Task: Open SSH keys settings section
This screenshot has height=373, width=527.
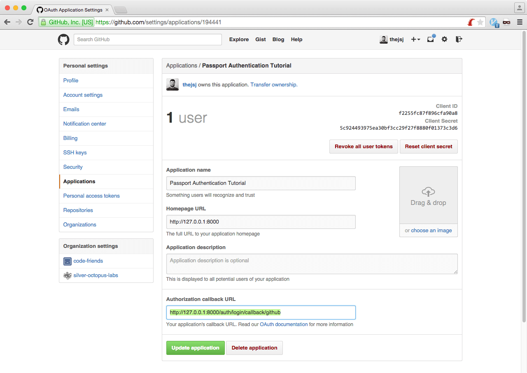Action: (x=75, y=153)
